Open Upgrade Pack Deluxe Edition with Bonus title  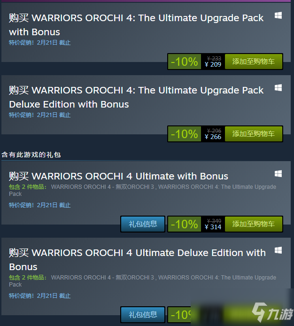pyautogui.click(x=136, y=97)
